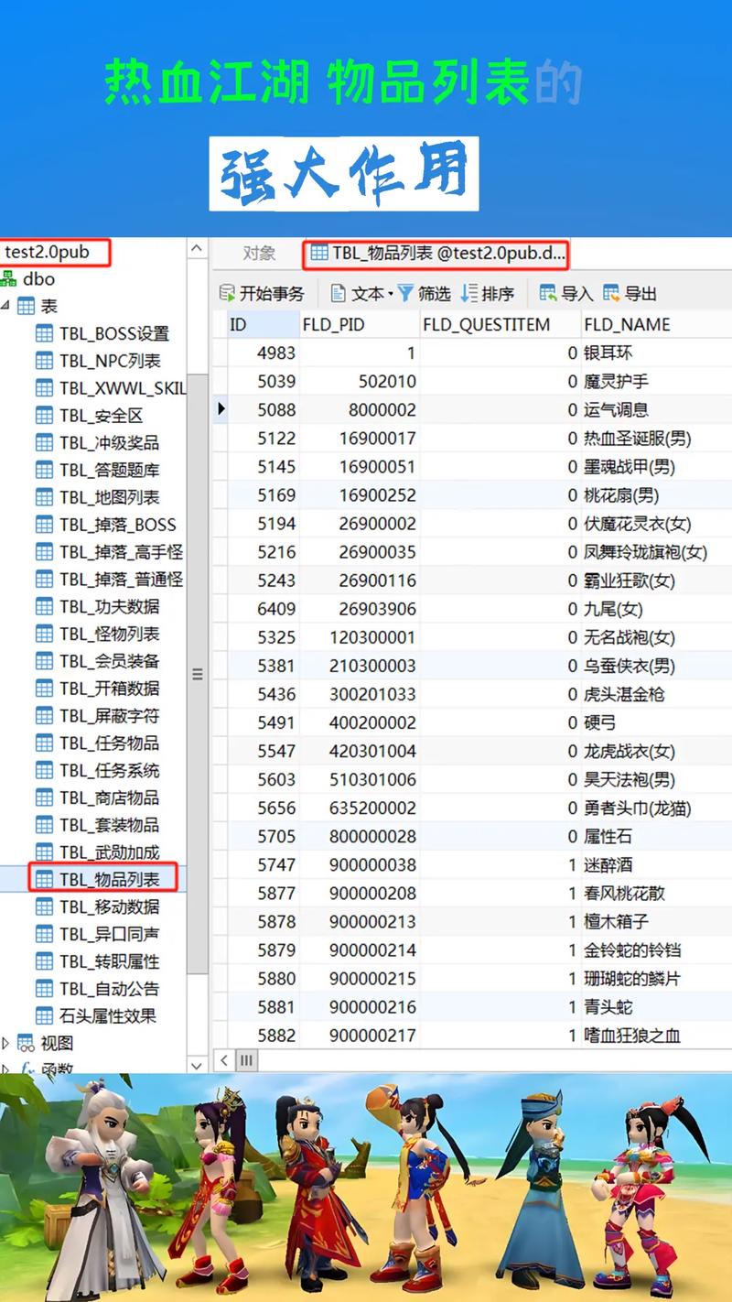The image size is (732, 1302).
Task: Click the TBL_商店物品 table icon
Action: (44, 797)
